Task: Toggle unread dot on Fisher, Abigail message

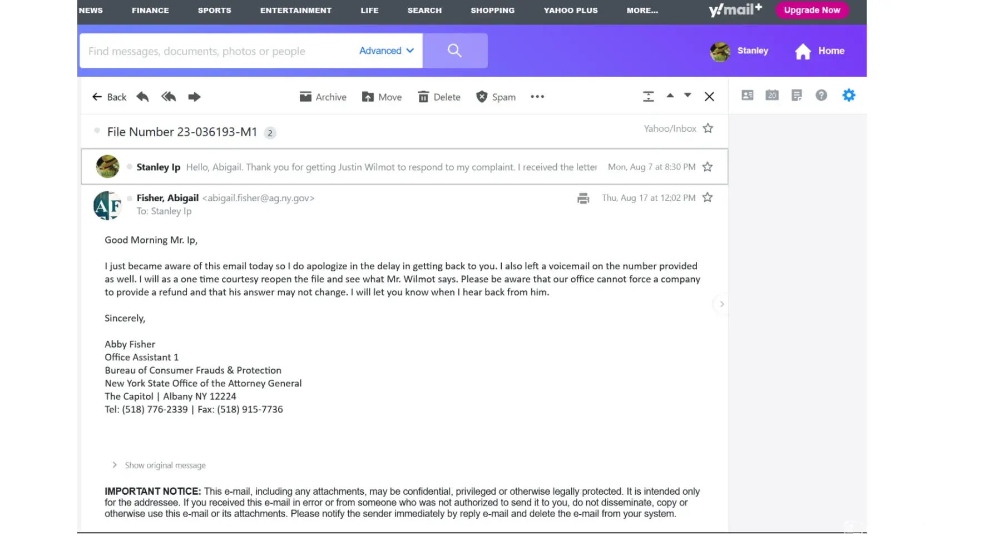Action: tap(129, 198)
